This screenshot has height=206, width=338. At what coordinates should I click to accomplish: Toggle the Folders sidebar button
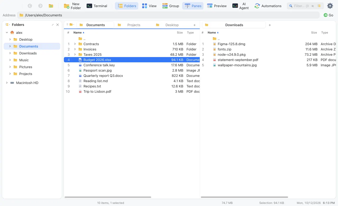coord(127,6)
